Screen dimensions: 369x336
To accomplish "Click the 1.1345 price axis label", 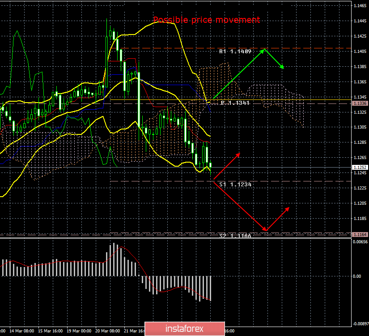I will (x=360, y=97).
